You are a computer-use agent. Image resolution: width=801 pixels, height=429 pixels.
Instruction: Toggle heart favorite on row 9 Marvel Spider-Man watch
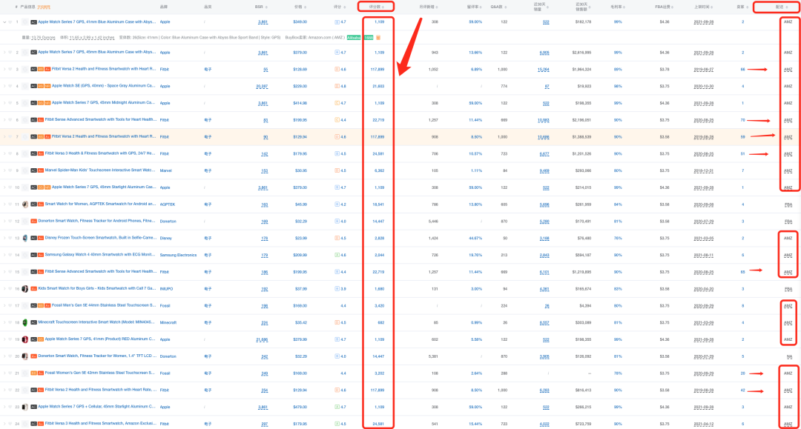(10, 170)
